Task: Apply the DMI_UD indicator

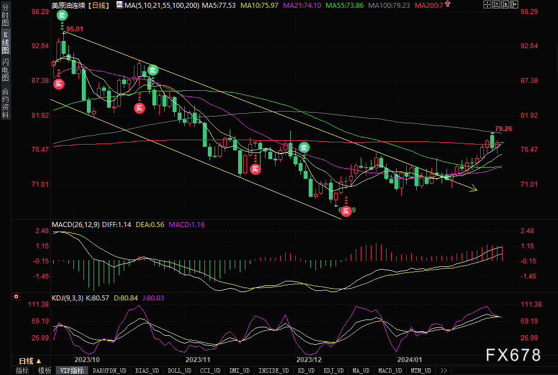Action: [x=239, y=371]
